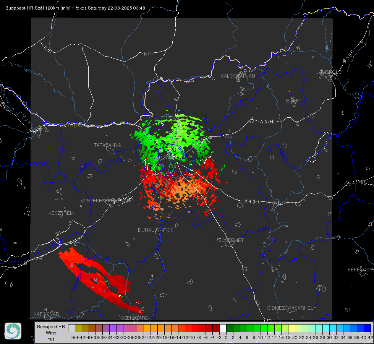Select the HODMEZOVASARHELY city label
The image size is (374, 344).
290,308
